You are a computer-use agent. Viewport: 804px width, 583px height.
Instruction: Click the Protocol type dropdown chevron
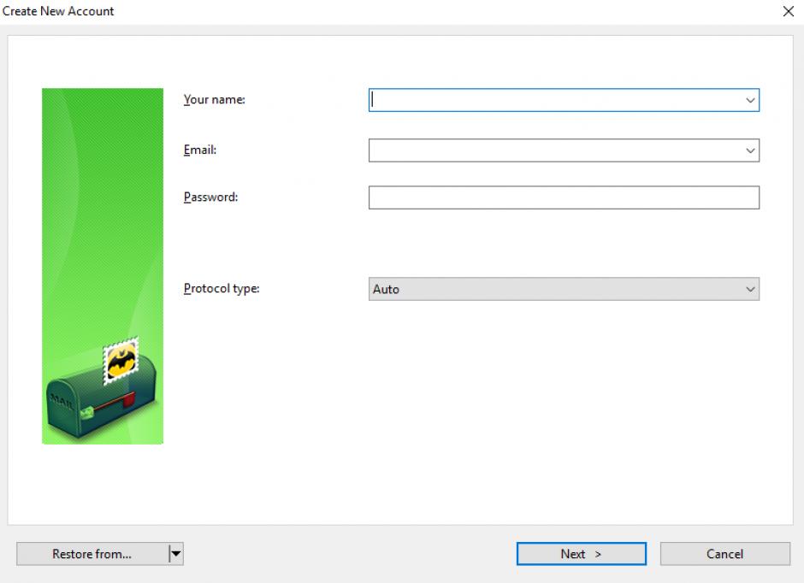750,289
